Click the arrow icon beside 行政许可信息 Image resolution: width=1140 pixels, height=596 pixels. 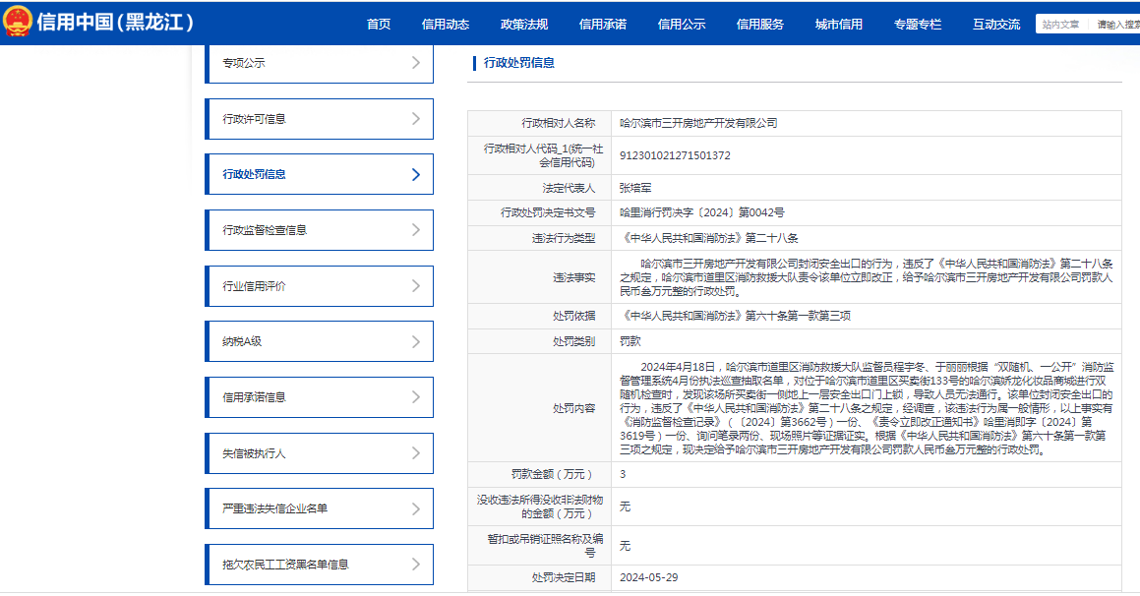[416, 119]
